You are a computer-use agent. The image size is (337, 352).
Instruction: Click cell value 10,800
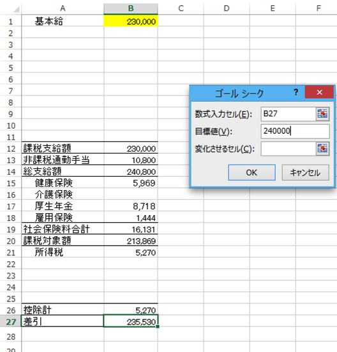click(131, 160)
